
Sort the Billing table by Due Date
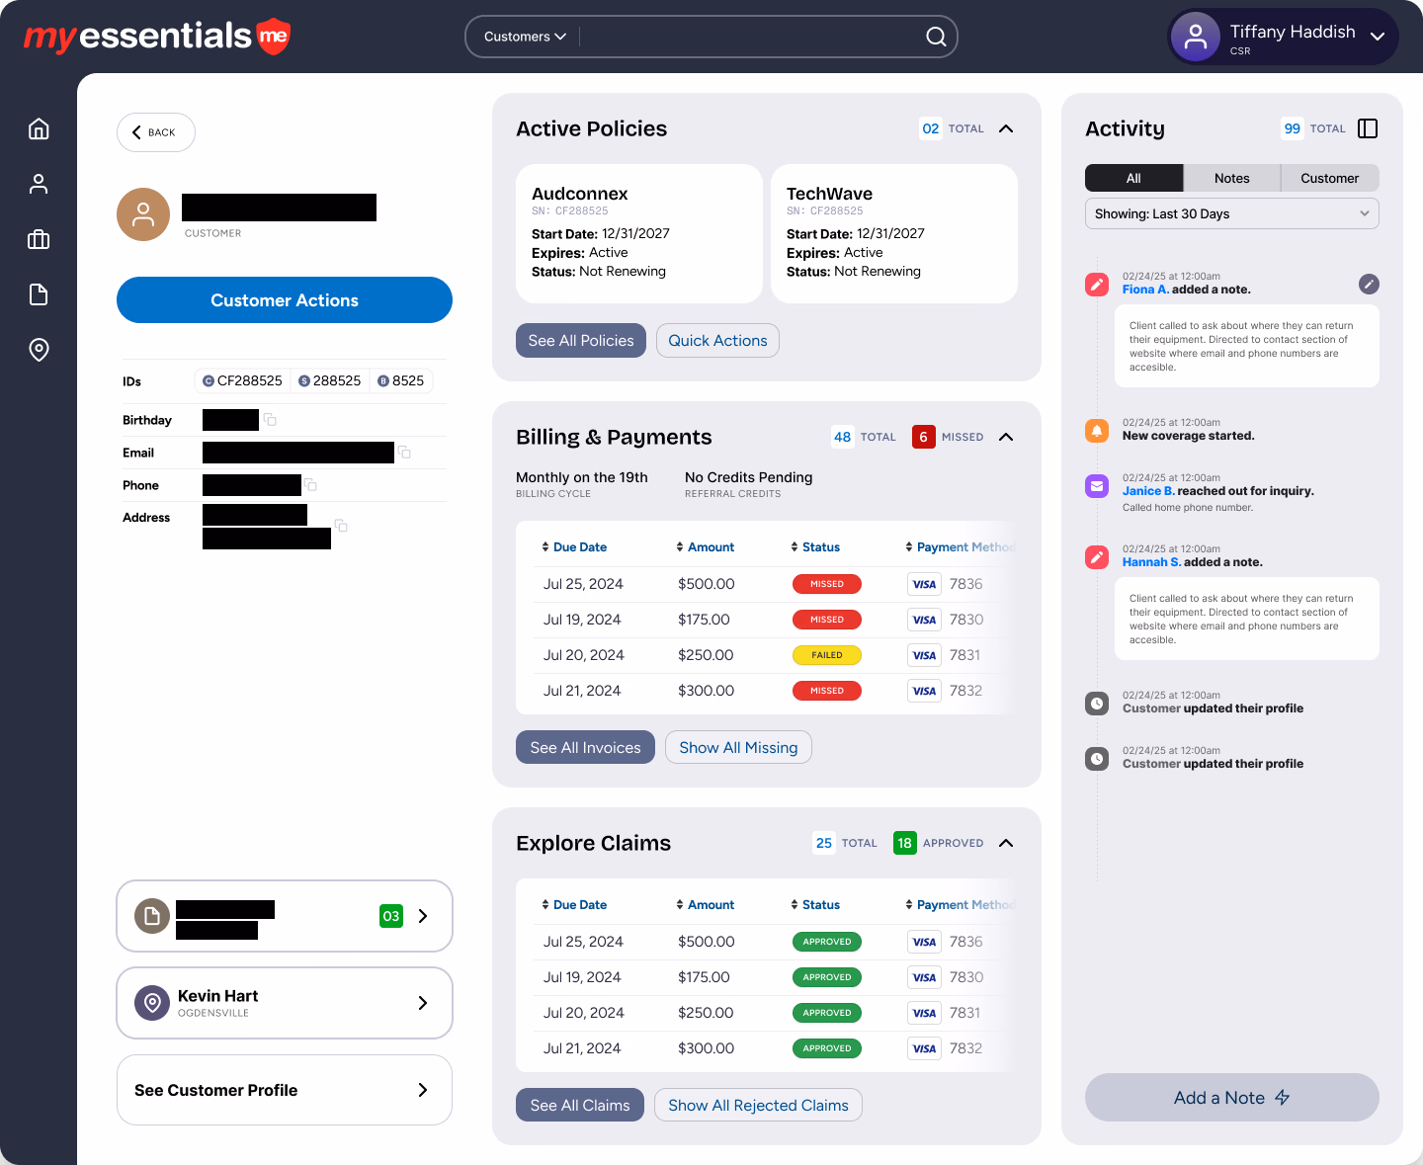click(574, 547)
